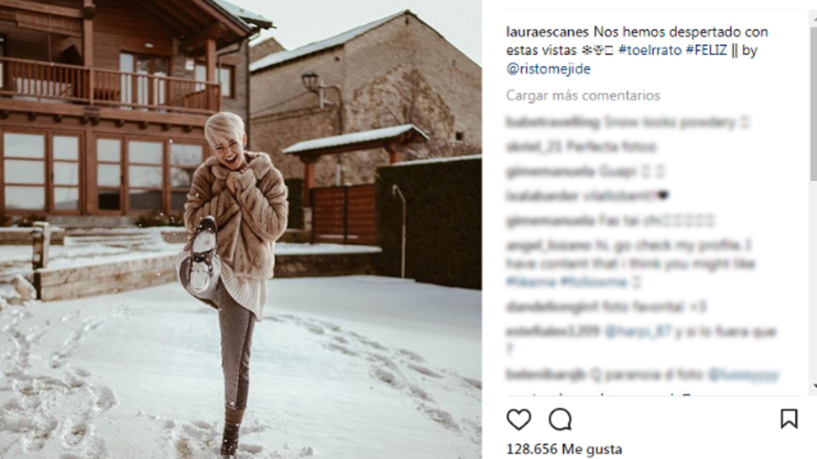This screenshot has height=459, width=817.
Task: Open the mention after 'Q paranoia d foto'
Action: point(743,375)
